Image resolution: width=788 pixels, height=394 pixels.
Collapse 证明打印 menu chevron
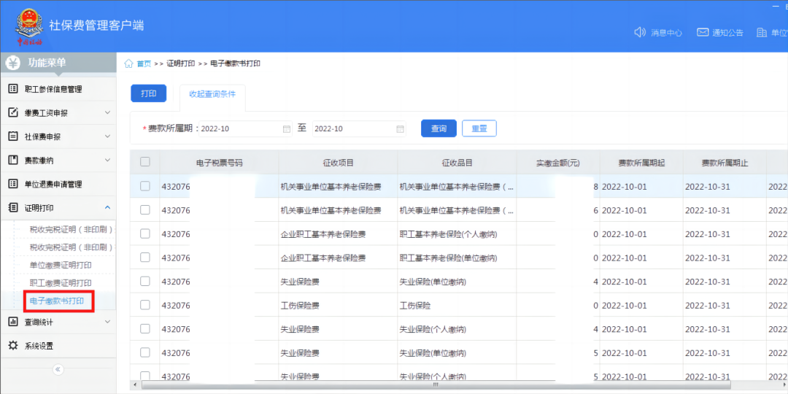[x=107, y=207]
